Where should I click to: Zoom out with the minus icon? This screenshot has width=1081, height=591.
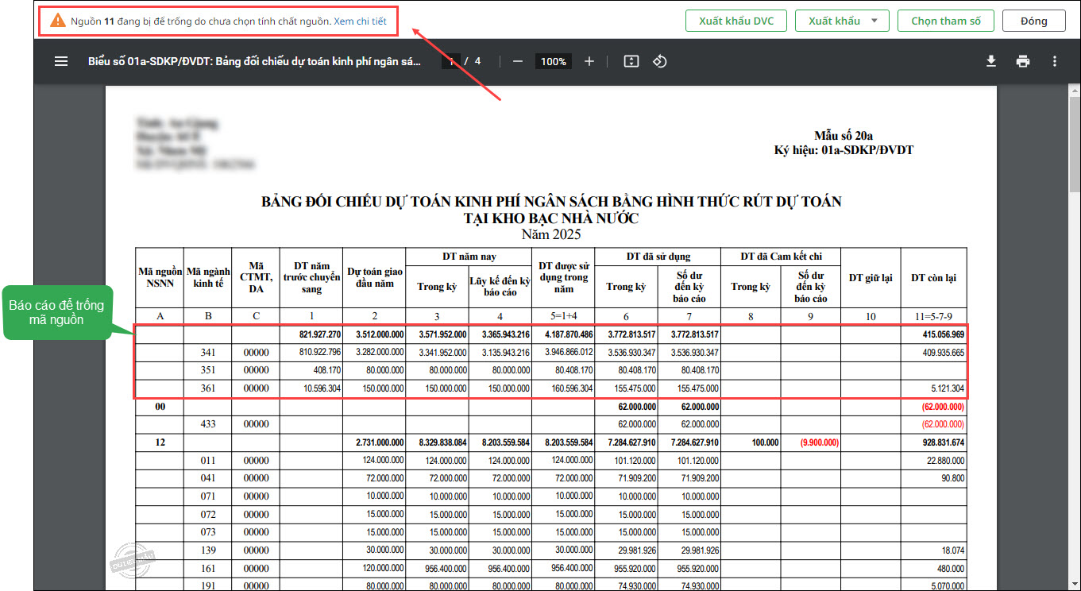pos(518,61)
